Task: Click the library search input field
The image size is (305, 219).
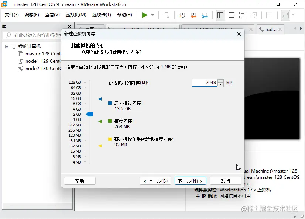Action: [32, 35]
